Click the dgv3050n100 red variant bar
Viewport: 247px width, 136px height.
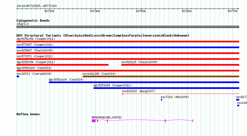pyautogui.click(x=128, y=71)
